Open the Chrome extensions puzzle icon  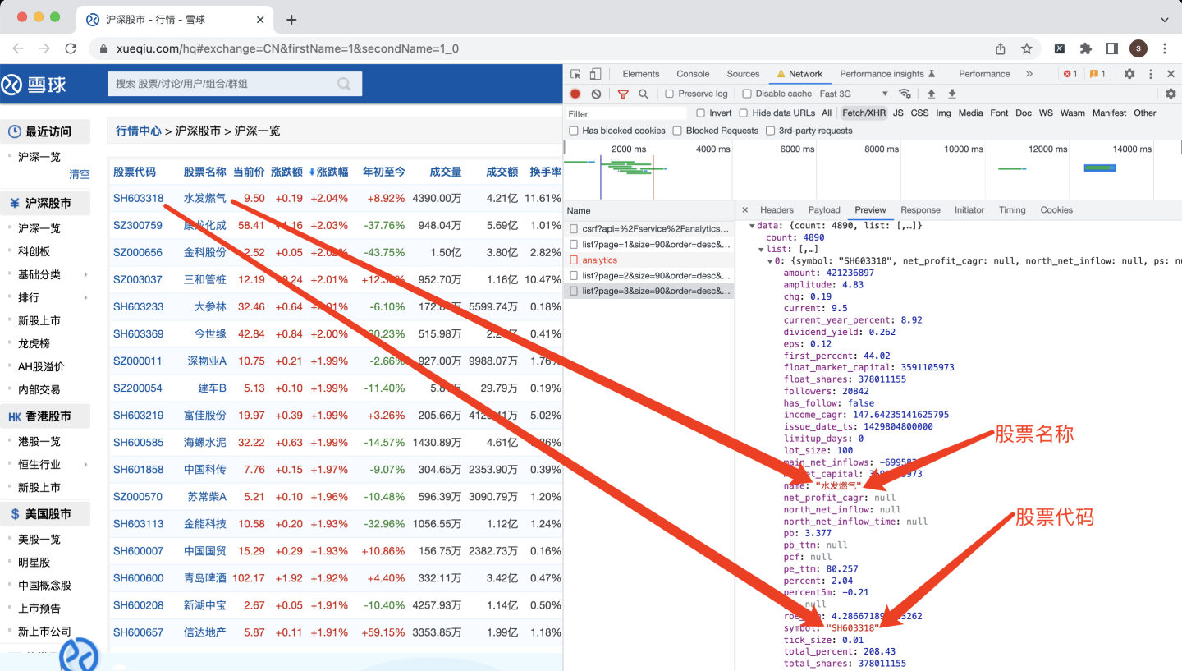point(1086,48)
